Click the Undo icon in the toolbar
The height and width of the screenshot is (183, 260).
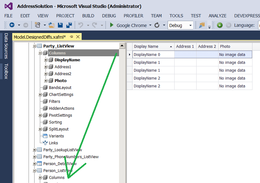pos(80,25)
